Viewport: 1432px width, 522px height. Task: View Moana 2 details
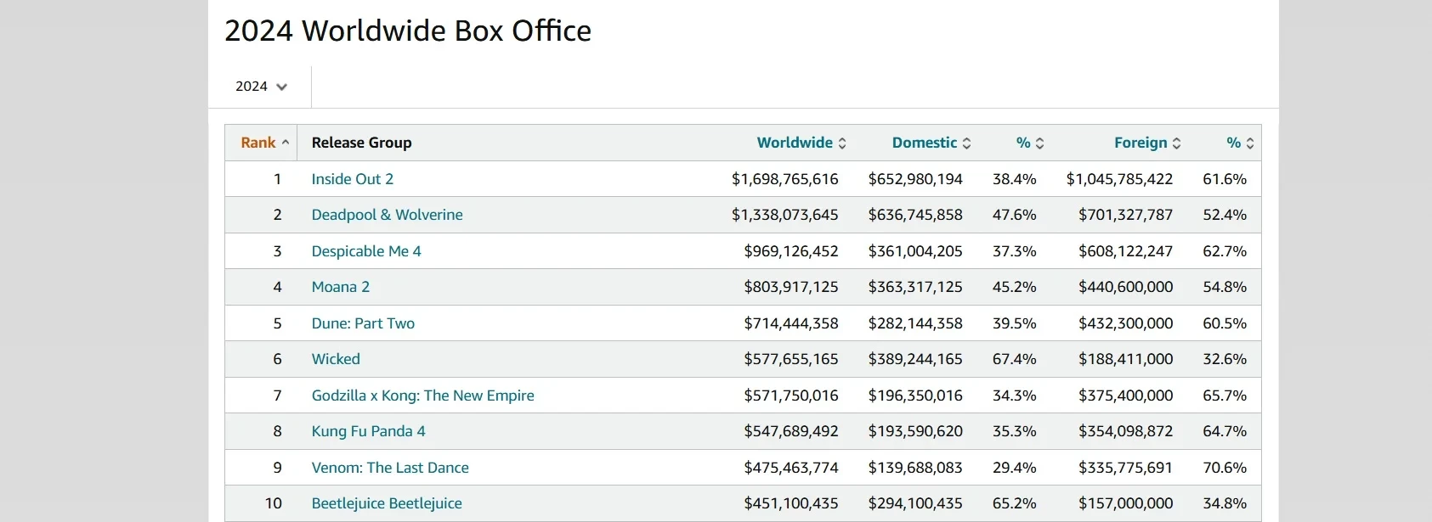point(340,287)
